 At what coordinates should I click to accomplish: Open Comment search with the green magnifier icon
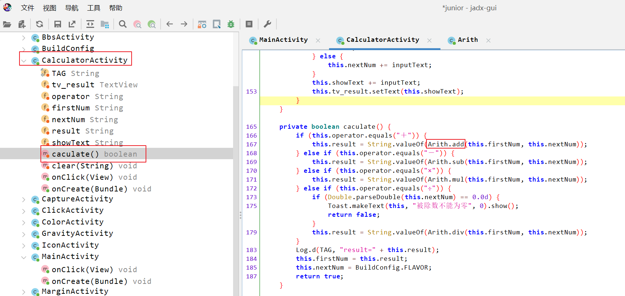click(151, 24)
